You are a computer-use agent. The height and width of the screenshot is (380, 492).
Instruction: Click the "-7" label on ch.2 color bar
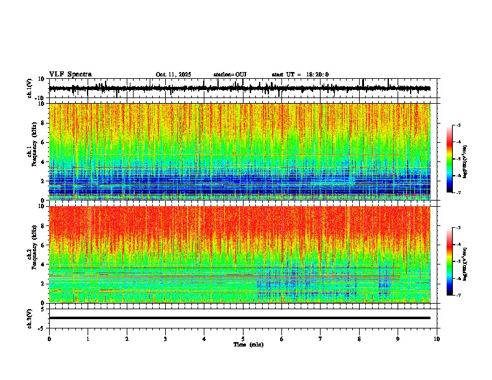click(x=458, y=295)
